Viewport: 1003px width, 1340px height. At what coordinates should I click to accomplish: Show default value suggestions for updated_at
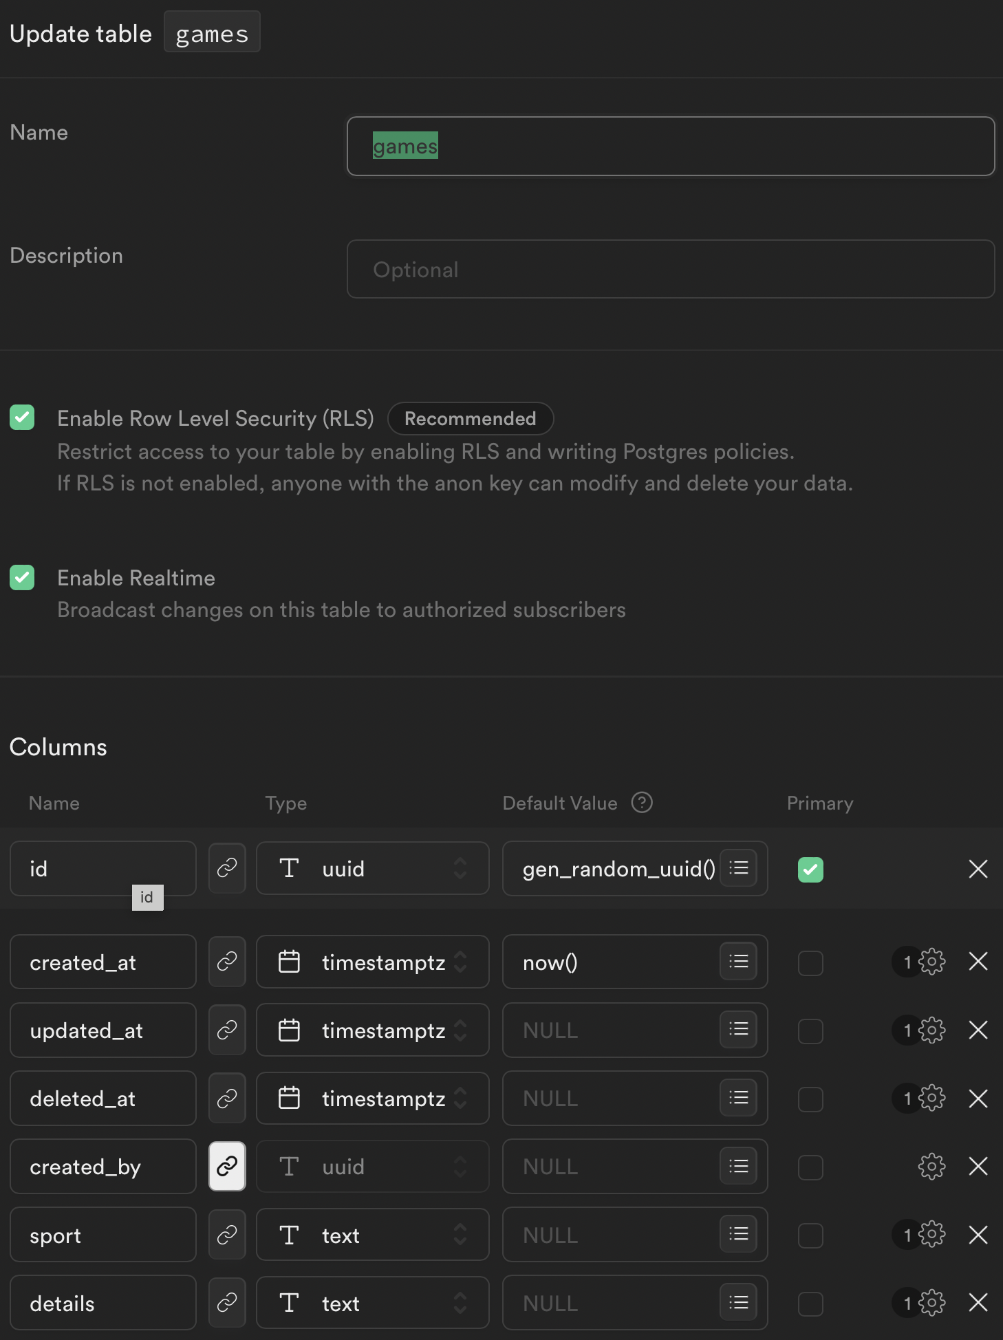coord(739,1030)
